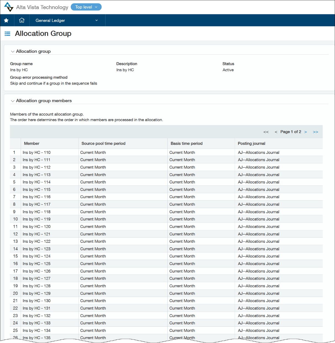Select member Ins by HC - 128
This screenshot has width=335, height=343.
[x=37, y=286]
